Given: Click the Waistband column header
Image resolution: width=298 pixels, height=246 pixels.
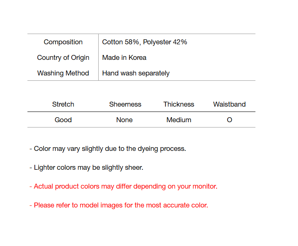Looking at the screenshot, I should [229, 104].
